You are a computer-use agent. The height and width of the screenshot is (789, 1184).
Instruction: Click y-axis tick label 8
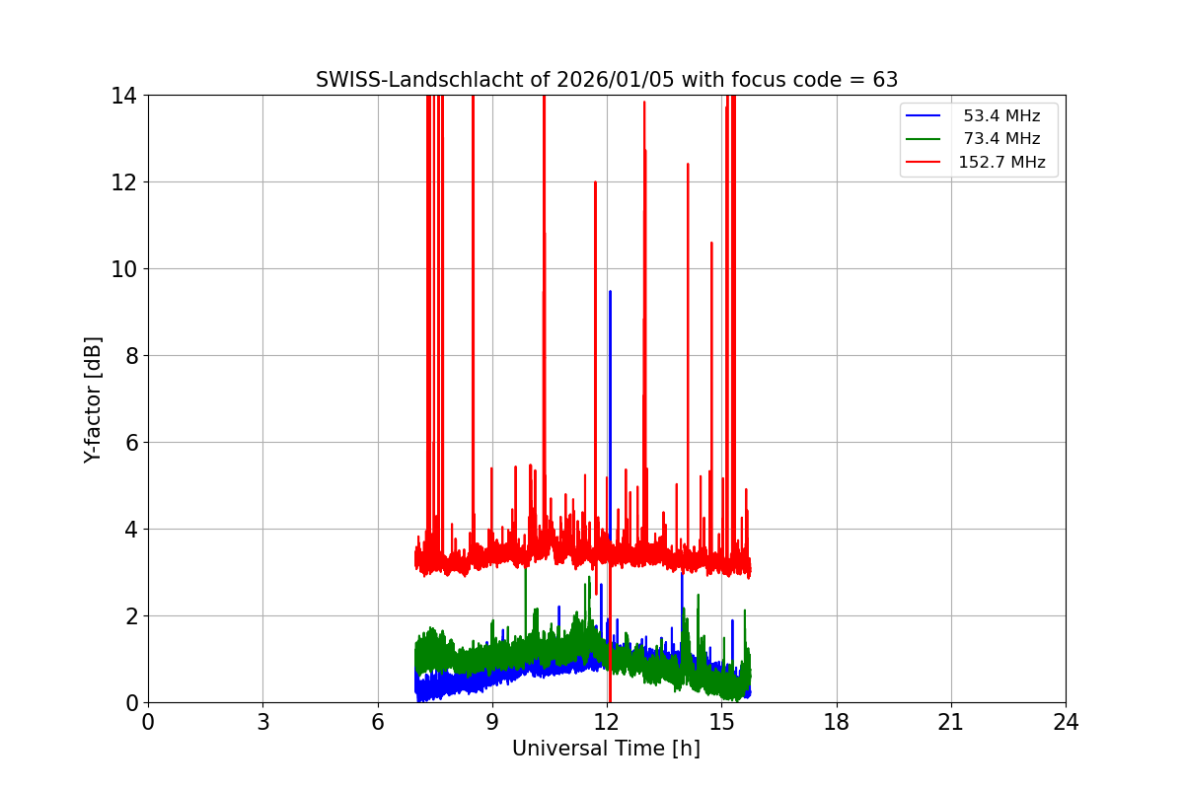point(130,356)
